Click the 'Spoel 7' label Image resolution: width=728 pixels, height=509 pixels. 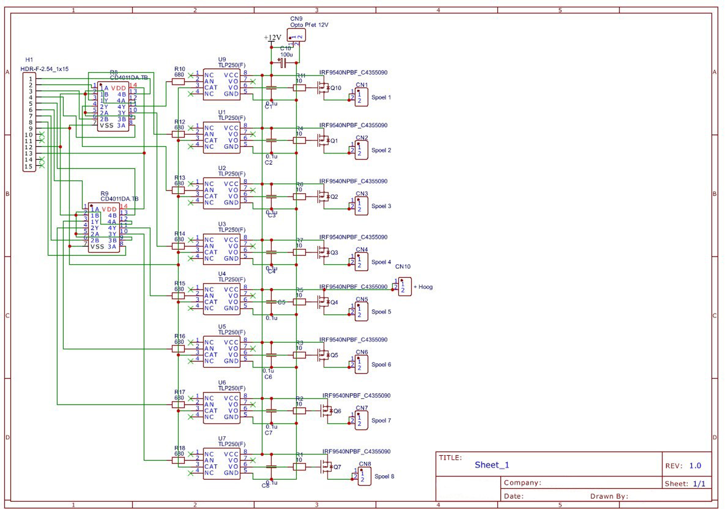tap(381, 421)
